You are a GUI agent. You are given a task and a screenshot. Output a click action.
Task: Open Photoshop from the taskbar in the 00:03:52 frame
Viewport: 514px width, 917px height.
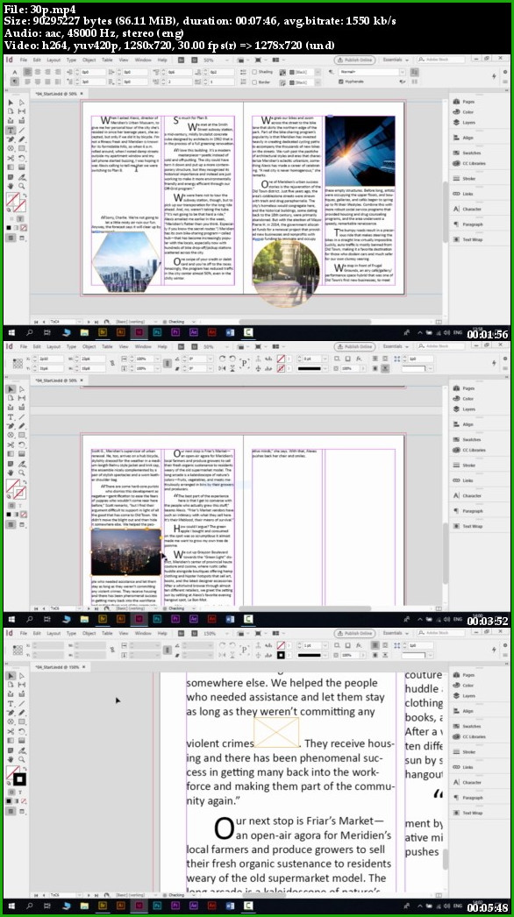157,619
